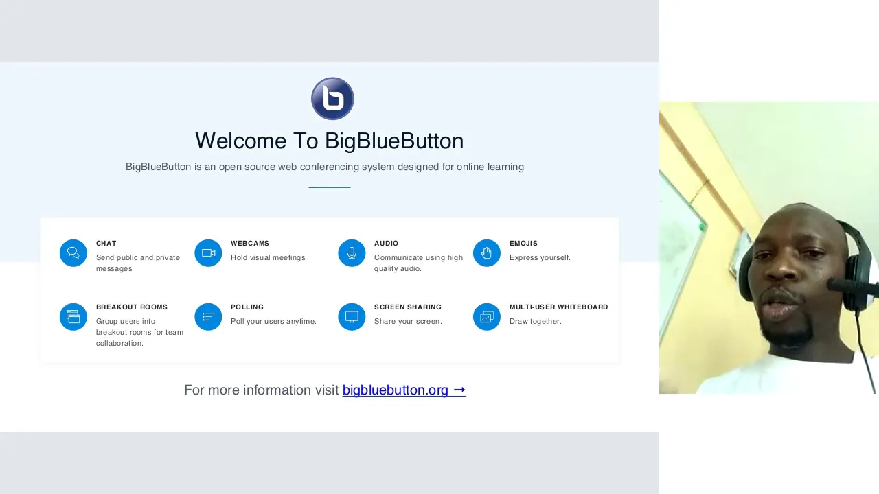
Task: Click the EMOJIS heading text
Action: coord(523,244)
